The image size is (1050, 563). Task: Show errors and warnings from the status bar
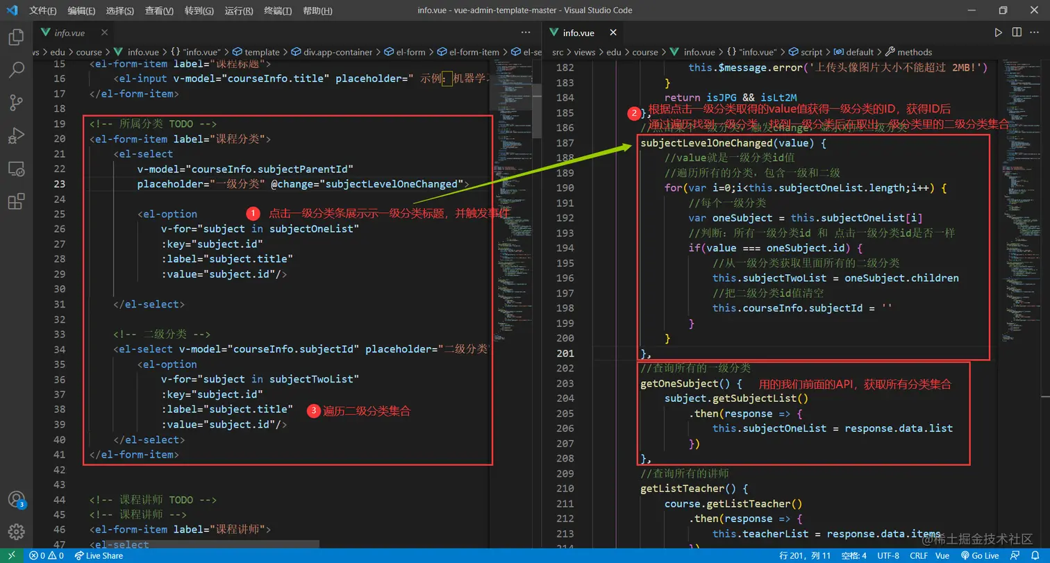(46, 555)
